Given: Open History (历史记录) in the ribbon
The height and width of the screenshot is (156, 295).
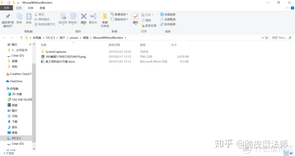Looking at the screenshot, I should pyautogui.click(x=149, y=25).
